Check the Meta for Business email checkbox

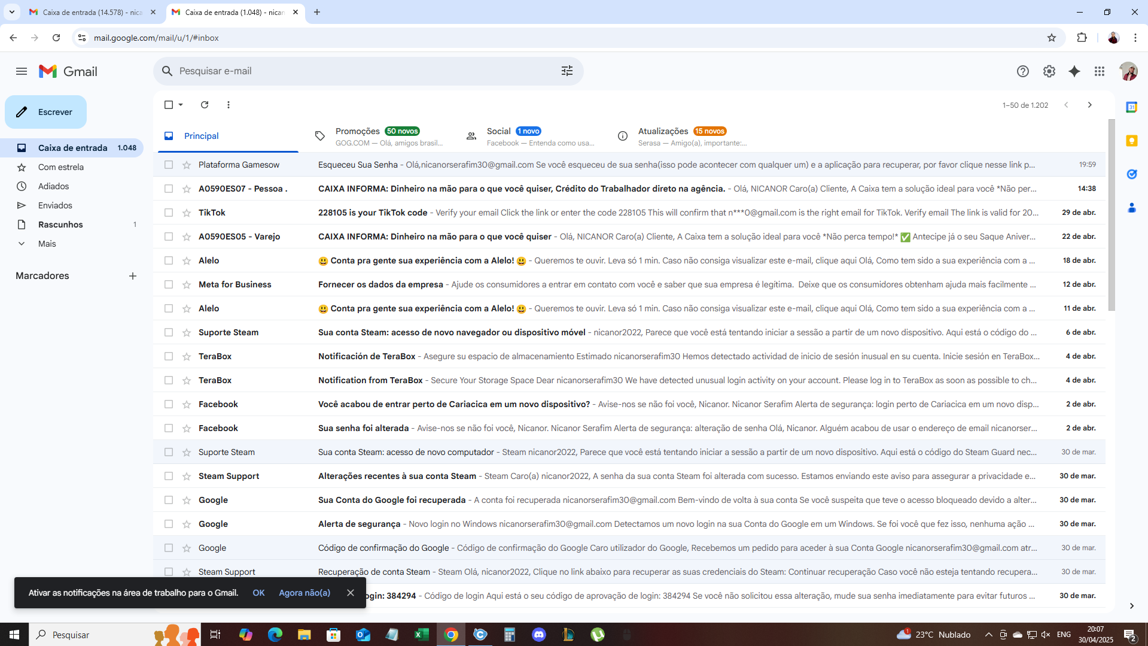click(x=169, y=284)
